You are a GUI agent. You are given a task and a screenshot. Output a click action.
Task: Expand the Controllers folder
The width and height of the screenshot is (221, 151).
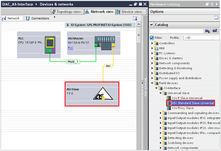coord(152,43)
